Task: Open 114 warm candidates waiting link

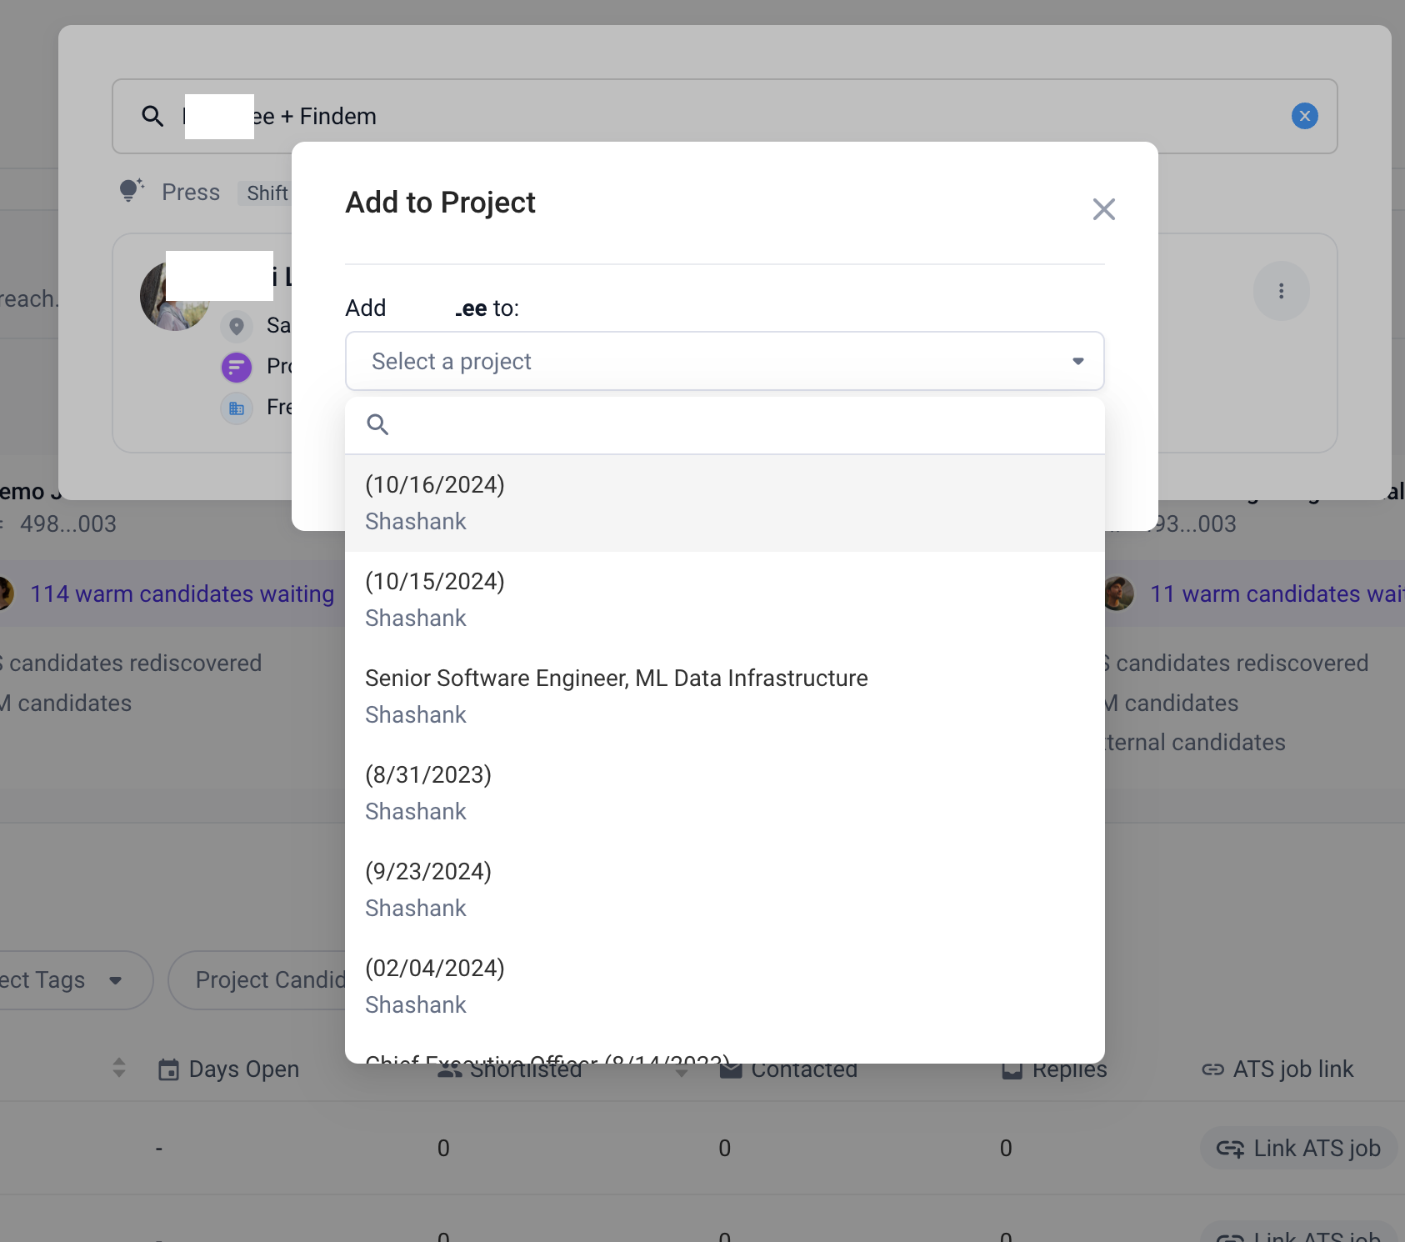Action: click(182, 593)
